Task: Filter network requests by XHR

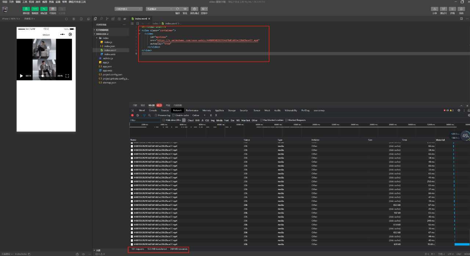Action: tap(197, 120)
